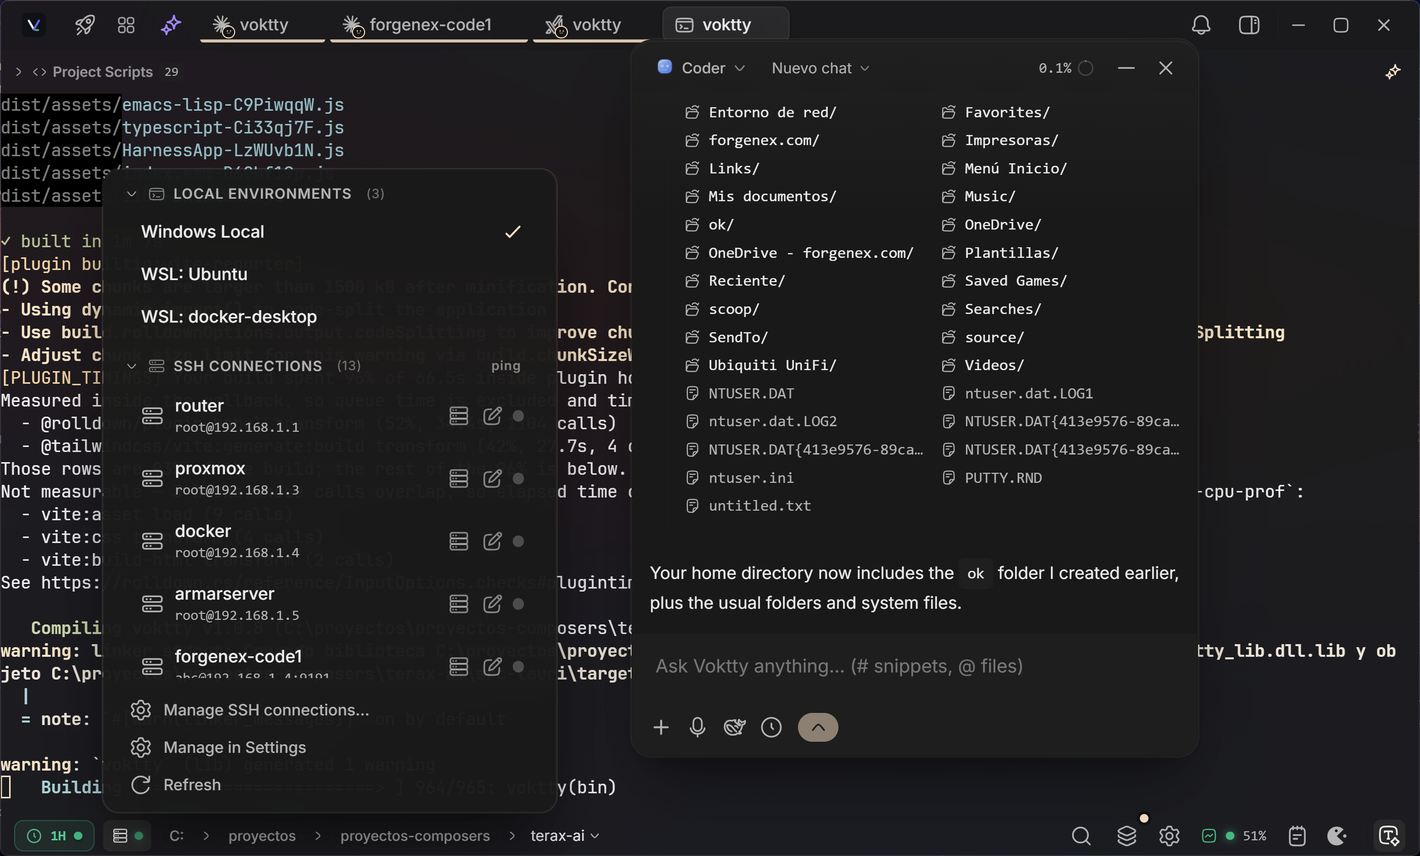Click the sparkle icon right of Project Scripts bar
The height and width of the screenshot is (856, 1420).
pos(1393,71)
